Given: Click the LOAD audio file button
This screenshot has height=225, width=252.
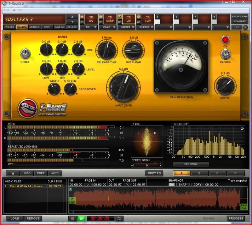Looking at the screenshot, I should pos(15,218).
